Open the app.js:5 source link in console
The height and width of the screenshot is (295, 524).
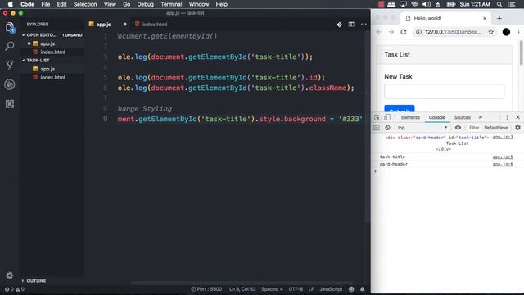pyautogui.click(x=503, y=157)
